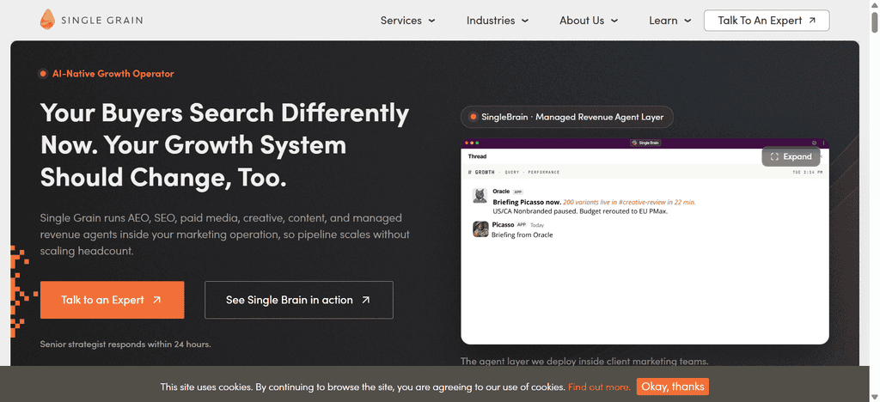Click the AI-Native Growth Operator label
Screen dimensions: 880x402
click(x=107, y=74)
